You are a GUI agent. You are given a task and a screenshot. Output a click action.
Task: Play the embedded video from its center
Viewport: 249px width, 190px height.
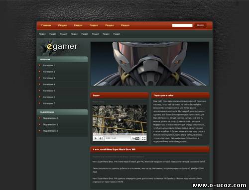coord(120,120)
